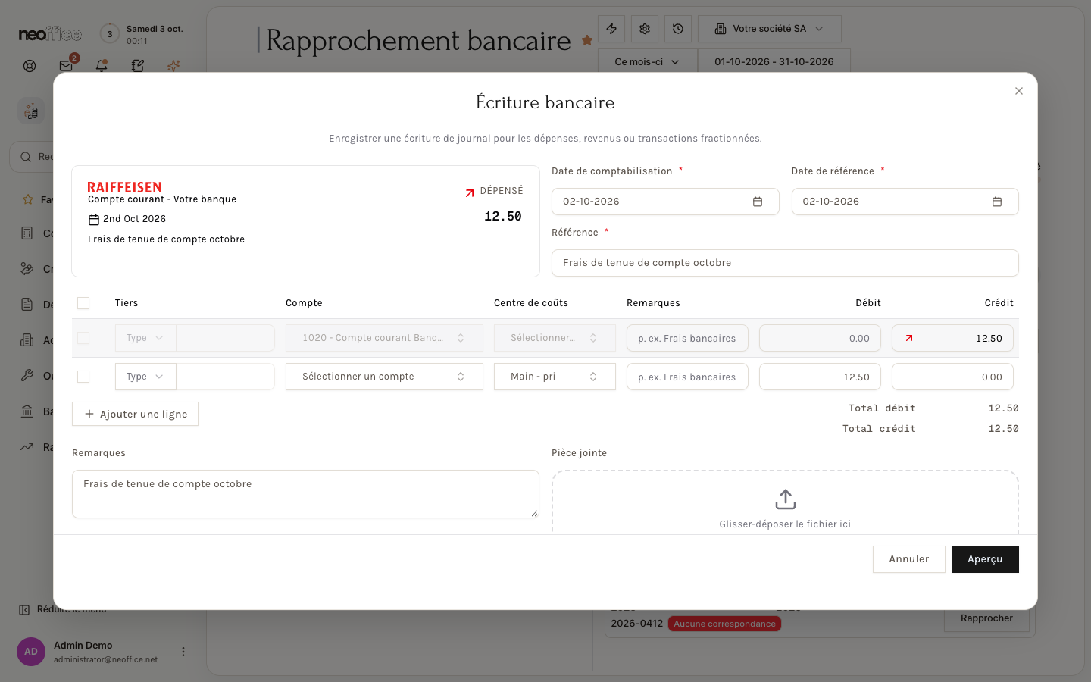Close the Écriture bancaire dialog
Image resolution: width=1091 pixels, height=682 pixels.
click(x=1019, y=91)
